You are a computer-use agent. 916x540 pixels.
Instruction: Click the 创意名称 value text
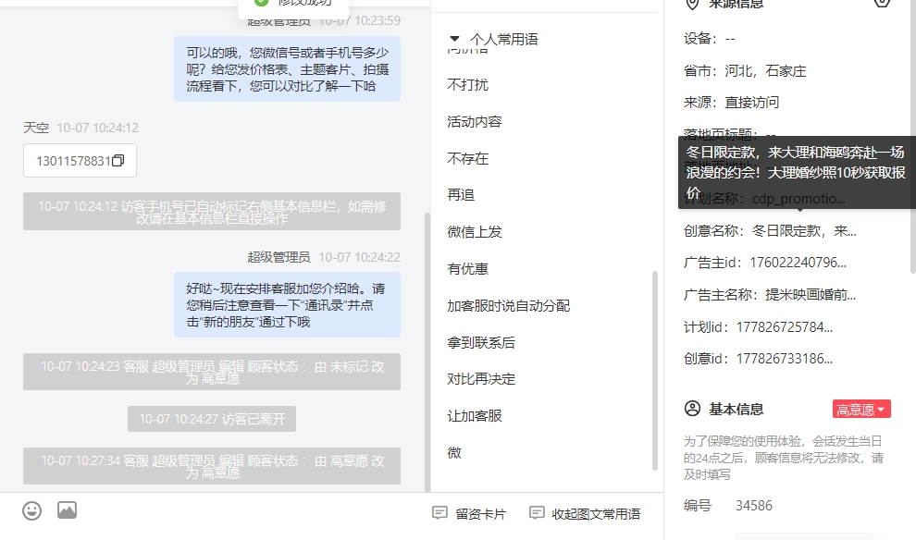click(x=804, y=231)
